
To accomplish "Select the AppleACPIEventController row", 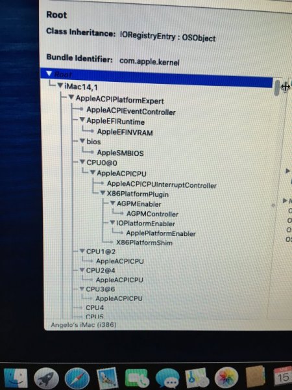I will pyautogui.click(x=131, y=111).
